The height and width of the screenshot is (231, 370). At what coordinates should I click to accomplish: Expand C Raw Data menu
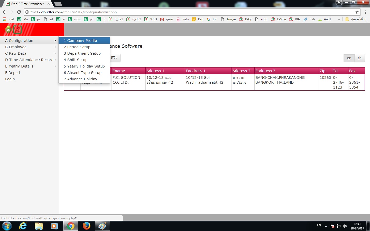point(29,53)
